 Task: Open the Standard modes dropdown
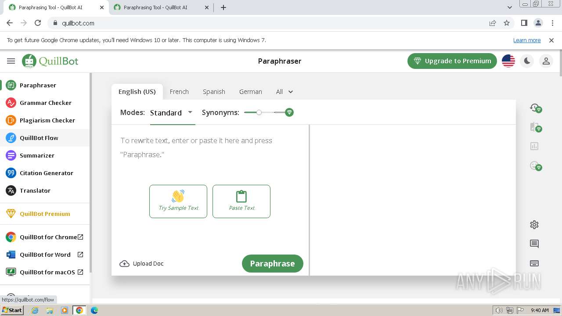click(173, 113)
